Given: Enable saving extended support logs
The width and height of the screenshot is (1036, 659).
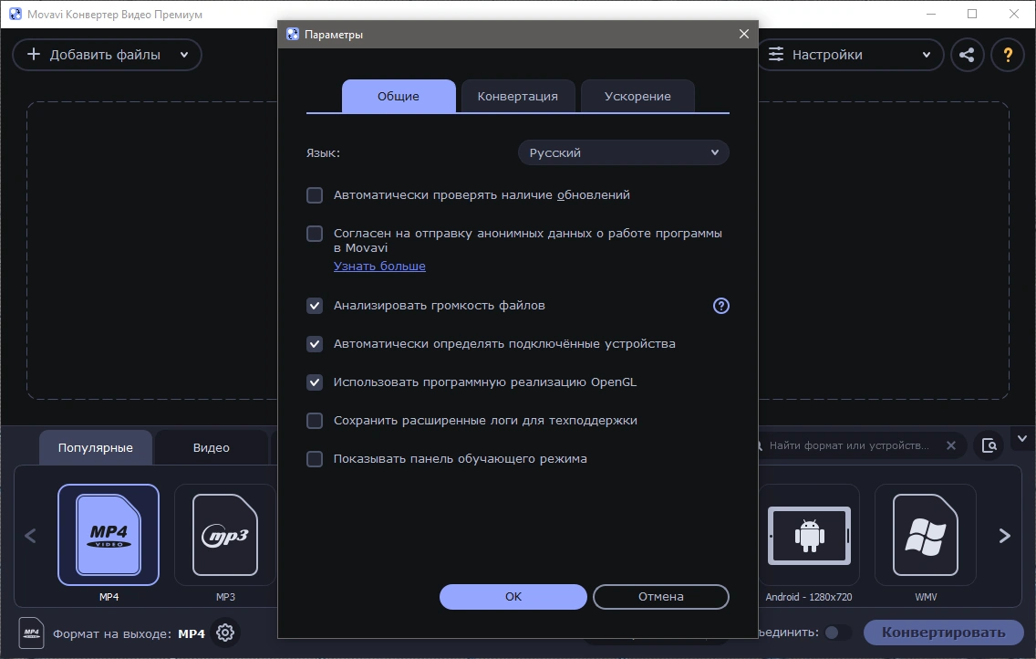Looking at the screenshot, I should coord(315,421).
